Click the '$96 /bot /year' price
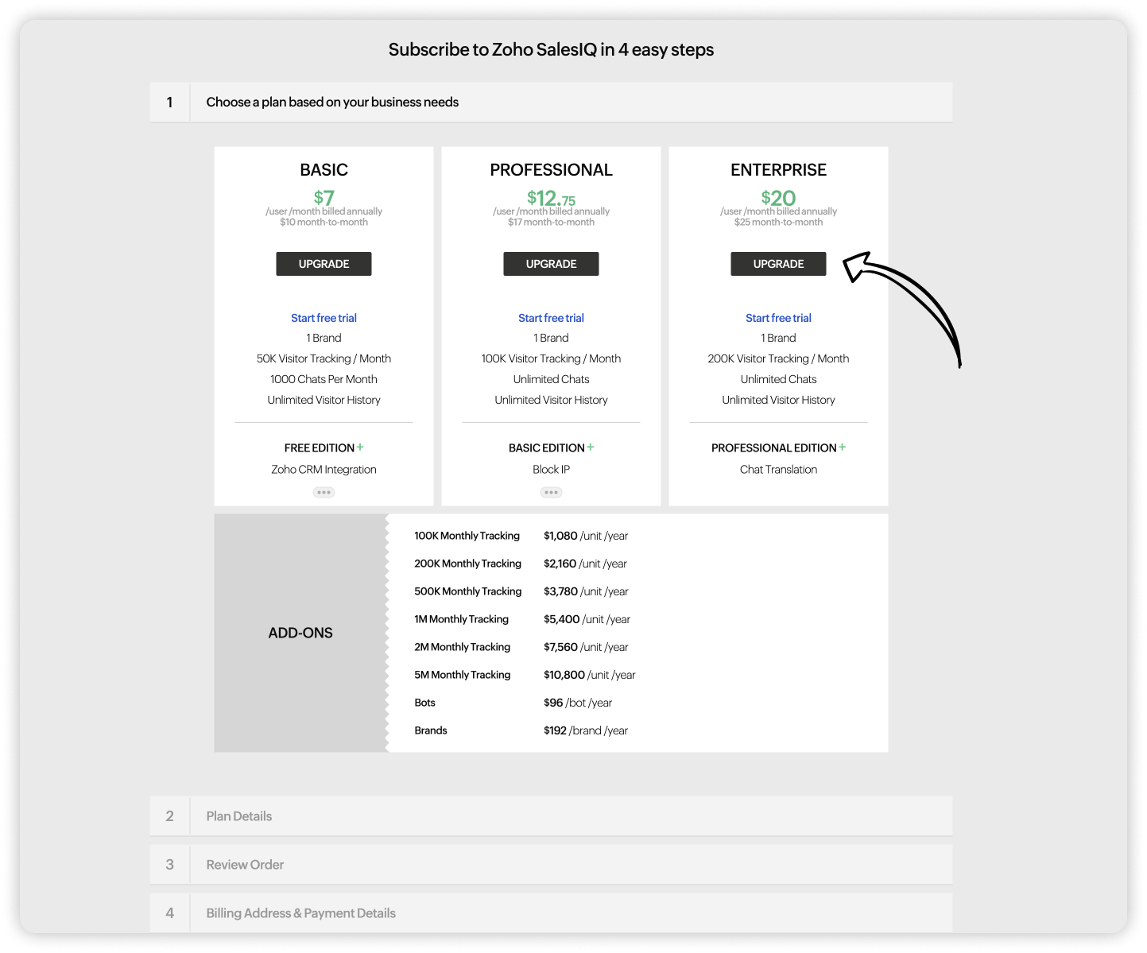 (x=578, y=703)
